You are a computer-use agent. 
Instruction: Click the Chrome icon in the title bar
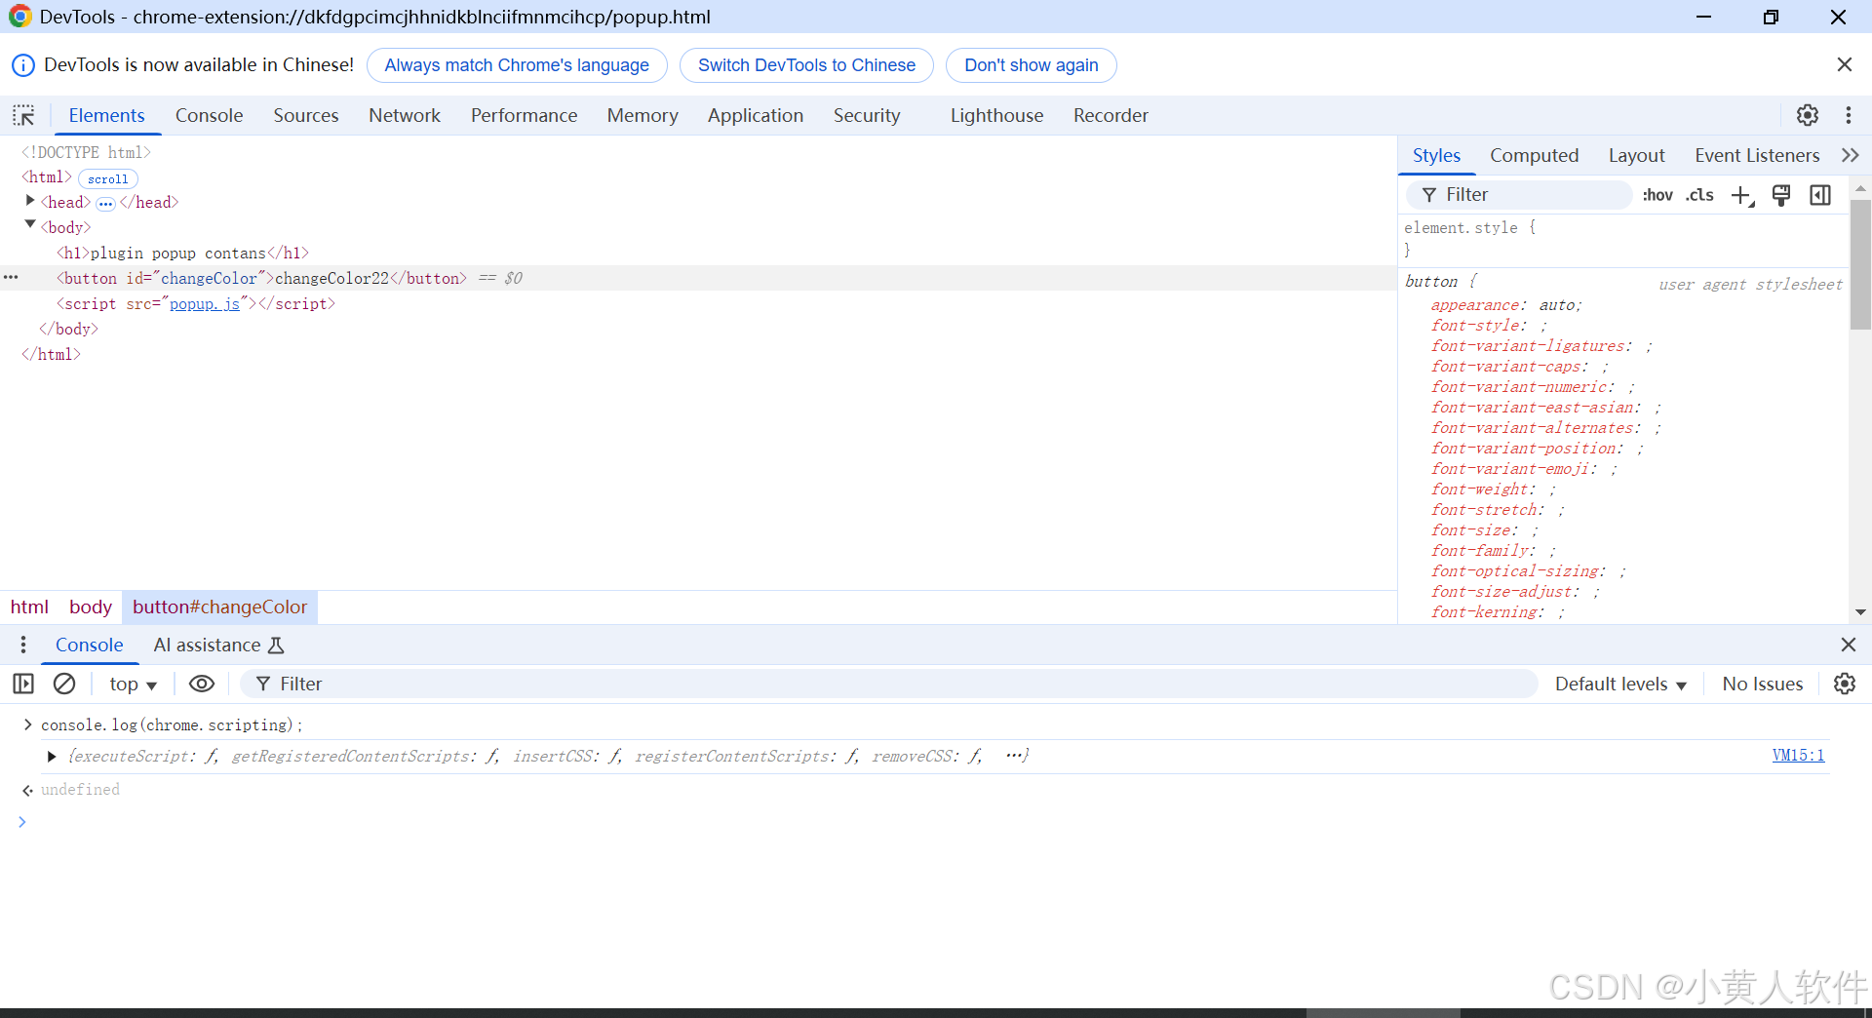[x=19, y=17]
